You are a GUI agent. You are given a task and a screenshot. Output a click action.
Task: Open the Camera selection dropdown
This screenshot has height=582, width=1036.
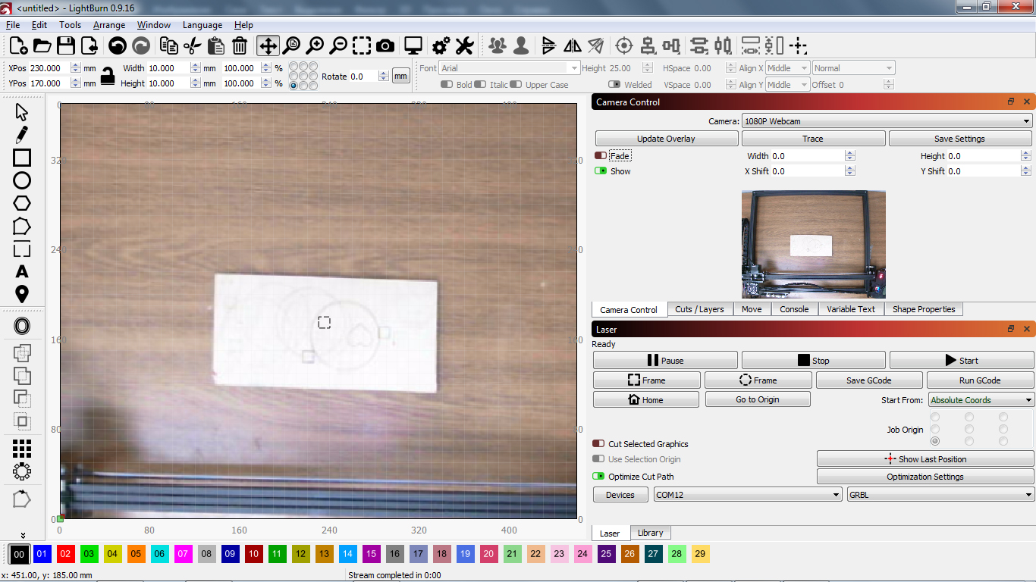pos(887,121)
